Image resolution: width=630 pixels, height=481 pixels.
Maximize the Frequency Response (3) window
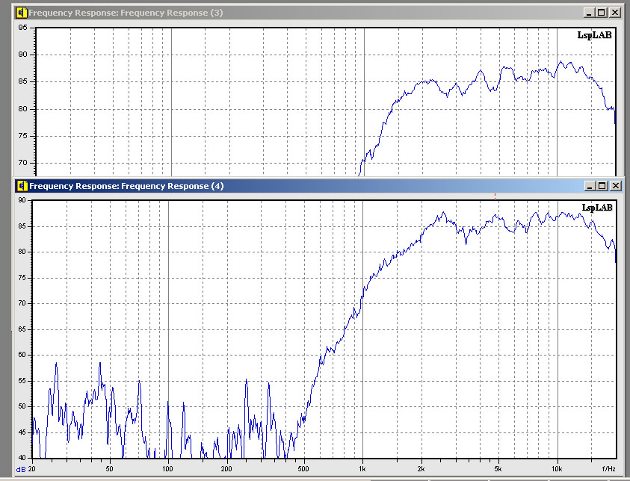(x=602, y=13)
